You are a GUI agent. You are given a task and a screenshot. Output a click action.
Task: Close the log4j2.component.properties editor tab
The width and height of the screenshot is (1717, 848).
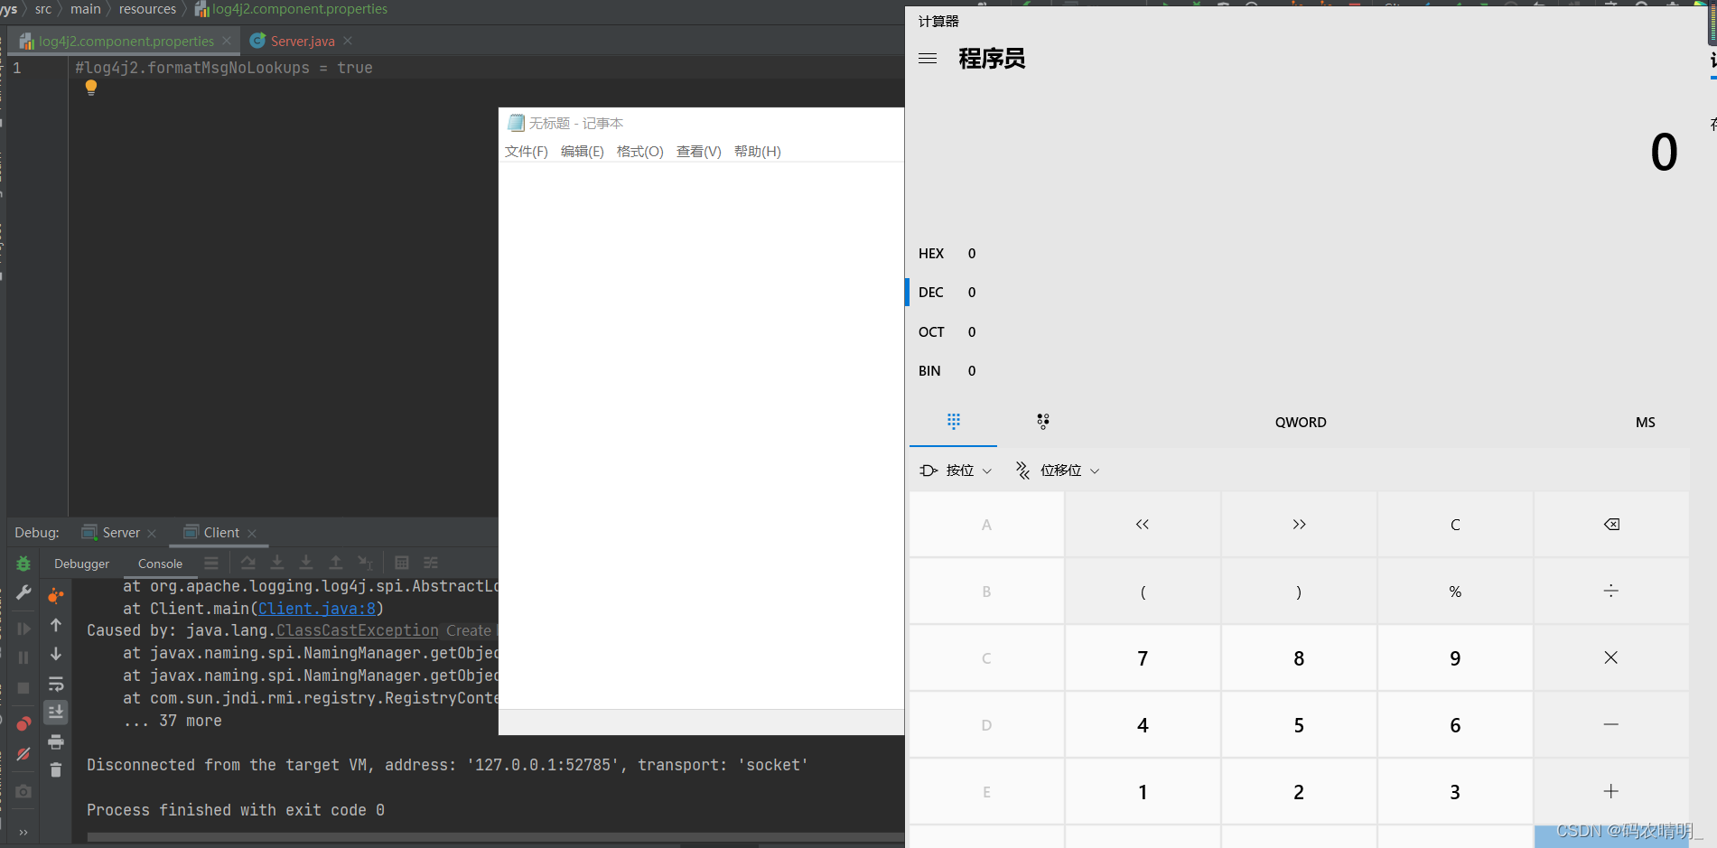pyautogui.click(x=227, y=41)
